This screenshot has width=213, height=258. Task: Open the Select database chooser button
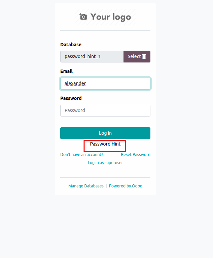click(137, 57)
